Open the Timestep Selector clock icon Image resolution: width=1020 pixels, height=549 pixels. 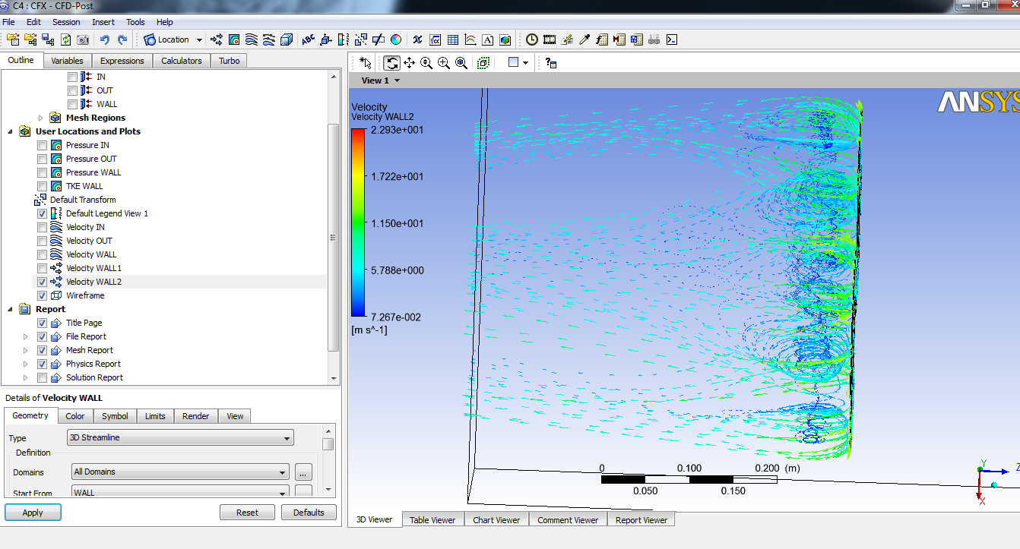[531, 39]
